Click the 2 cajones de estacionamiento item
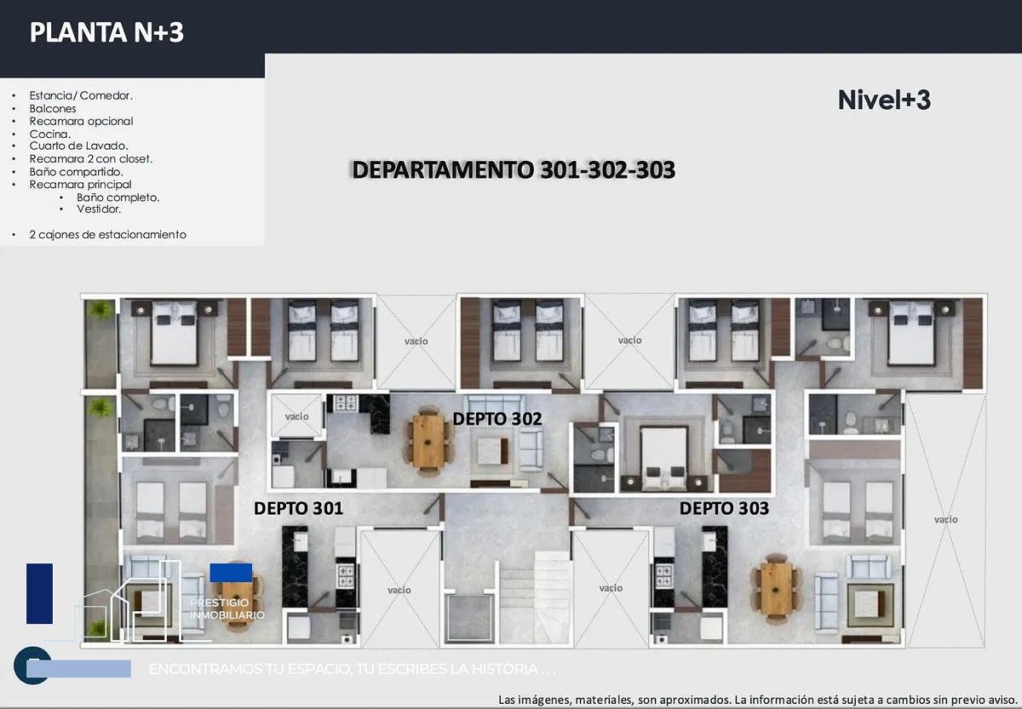The image size is (1022, 709). click(107, 234)
